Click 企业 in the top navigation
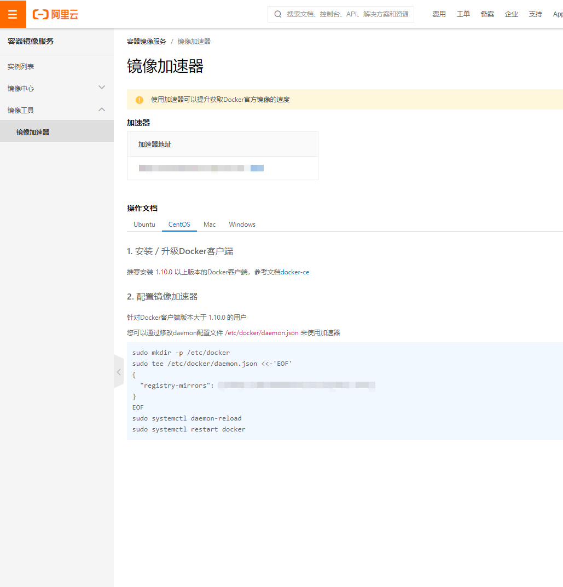 click(x=511, y=14)
